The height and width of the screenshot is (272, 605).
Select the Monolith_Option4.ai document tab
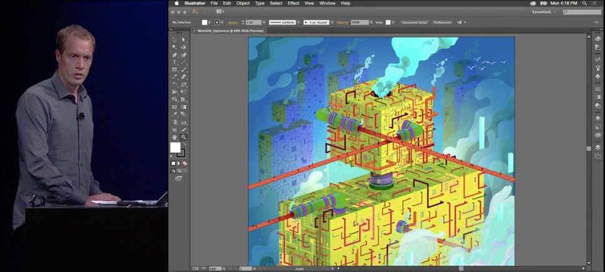[230, 31]
